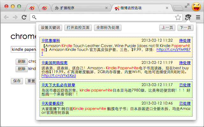Image resolution: width=204 pixels, height=127 pixels.
Task: Focus the browser address bar
Action: pos(106,17)
